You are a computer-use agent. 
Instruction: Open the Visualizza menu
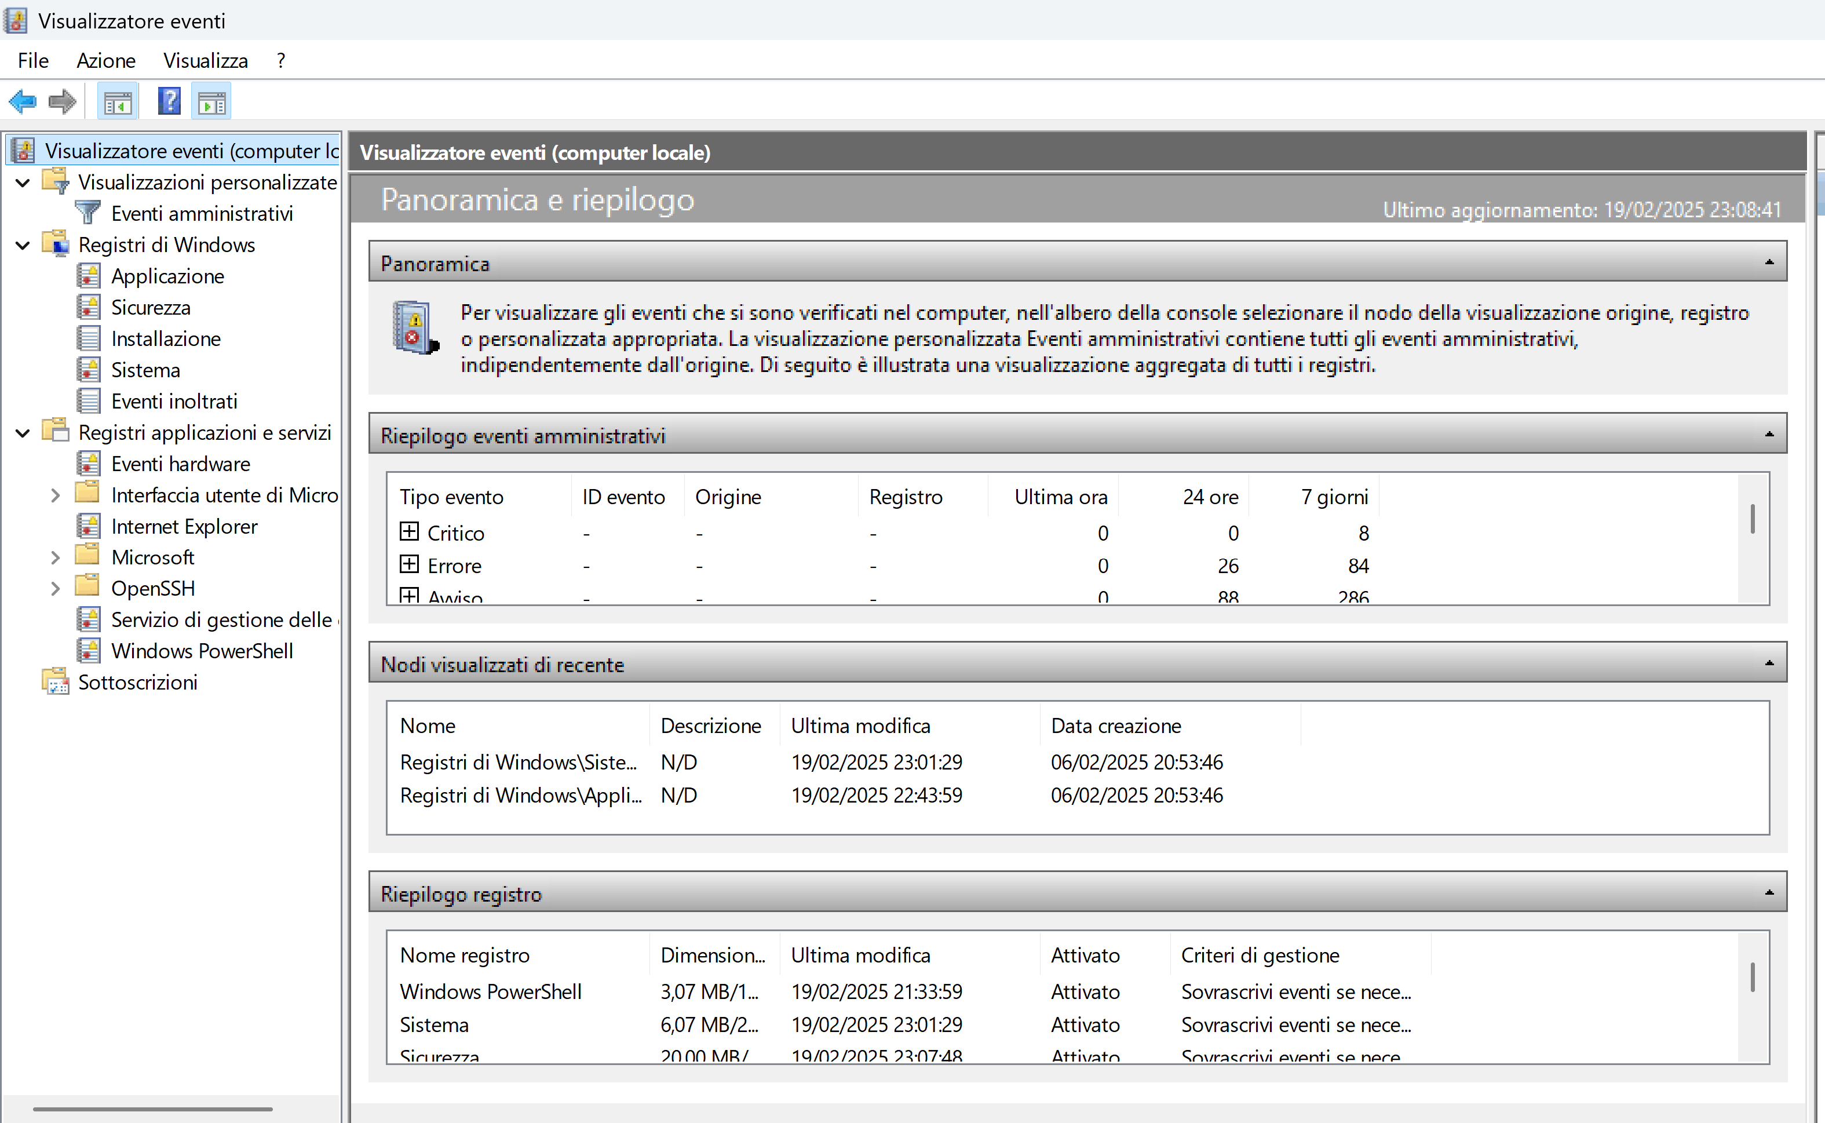point(205,60)
